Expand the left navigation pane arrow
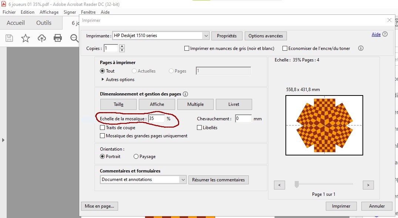 pyautogui.click(x=3, y=140)
